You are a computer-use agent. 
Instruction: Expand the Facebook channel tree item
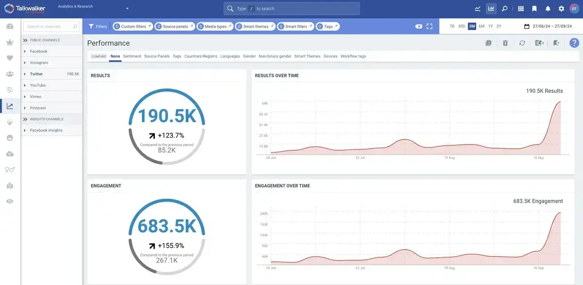(x=25, y=51)
